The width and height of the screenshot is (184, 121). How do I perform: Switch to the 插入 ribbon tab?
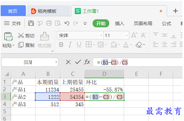[119, 24]
